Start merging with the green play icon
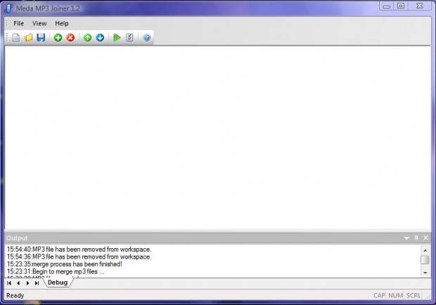 pyautogui.click(x=117, y=37)
